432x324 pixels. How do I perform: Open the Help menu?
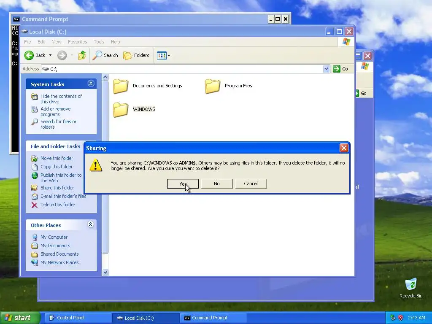pyautogui.click(x=116, y=42)
